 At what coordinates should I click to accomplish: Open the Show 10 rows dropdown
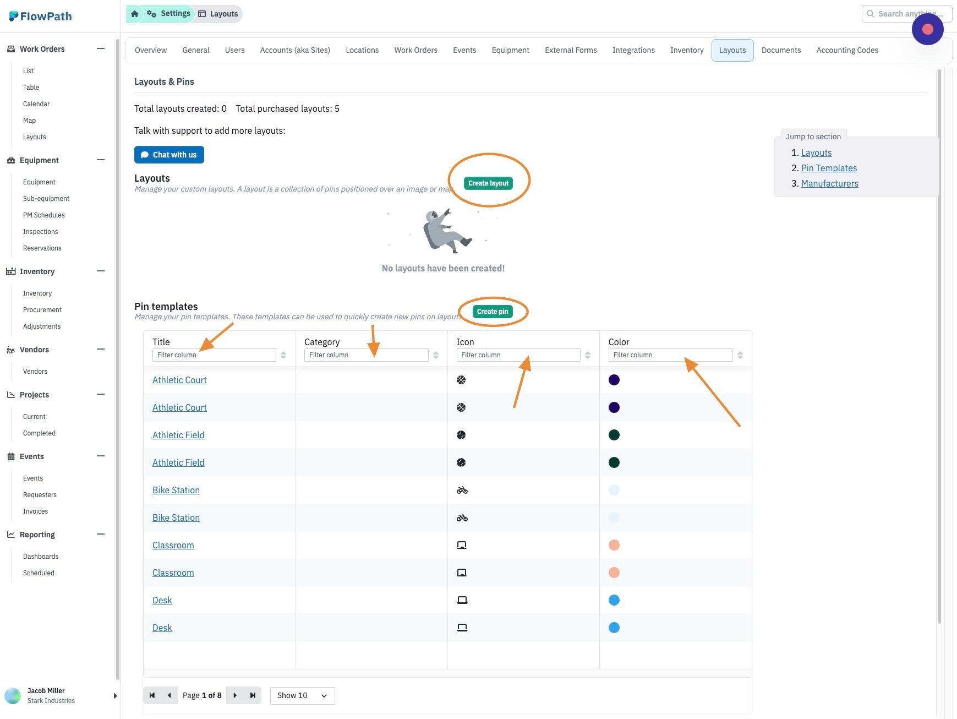[302, 695]
